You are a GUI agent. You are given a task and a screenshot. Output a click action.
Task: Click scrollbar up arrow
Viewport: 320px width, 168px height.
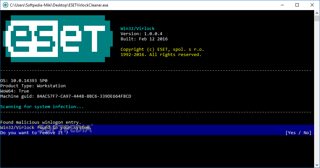coord(317,13)
